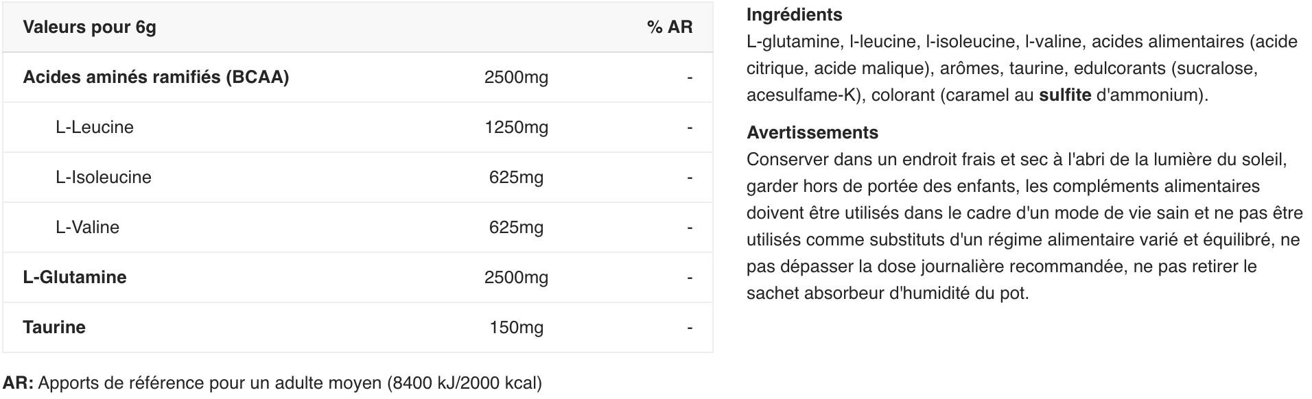Click the "Valeurs pour 6g" table header
Viewport: 1312px width, 399px height.
[x=89, y=27]
